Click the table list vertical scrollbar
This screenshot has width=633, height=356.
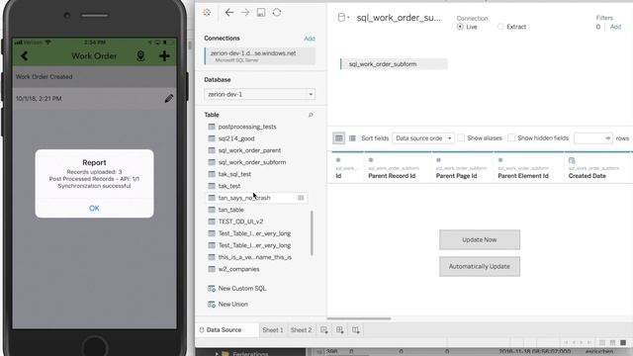pos(312,233)
